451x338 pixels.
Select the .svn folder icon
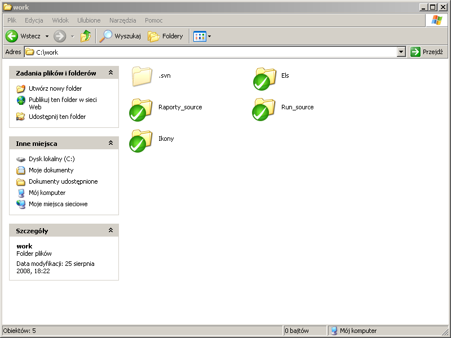[142, 76]
